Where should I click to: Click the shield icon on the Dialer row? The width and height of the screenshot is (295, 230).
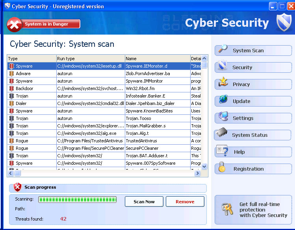11,103
